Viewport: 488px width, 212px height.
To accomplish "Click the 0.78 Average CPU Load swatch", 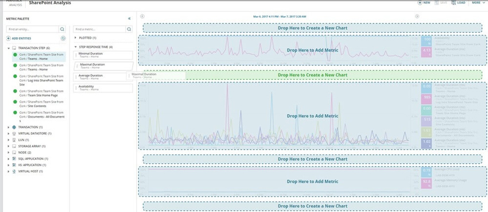I will (x=426, y=172).
